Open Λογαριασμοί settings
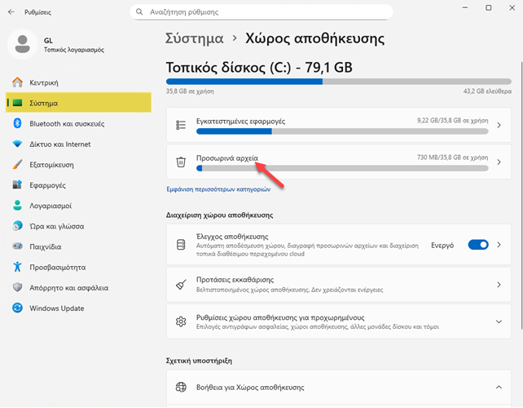This screenshot has height=408, width=523. tap(78, 206)
